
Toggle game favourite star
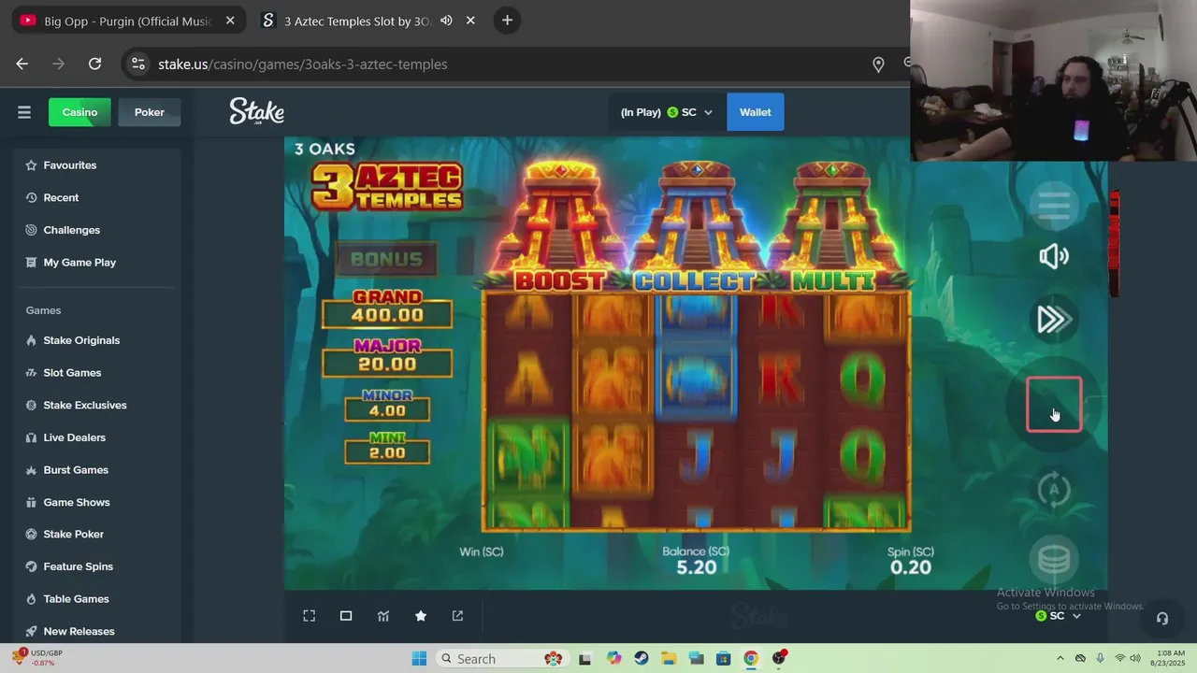point(421,616)
